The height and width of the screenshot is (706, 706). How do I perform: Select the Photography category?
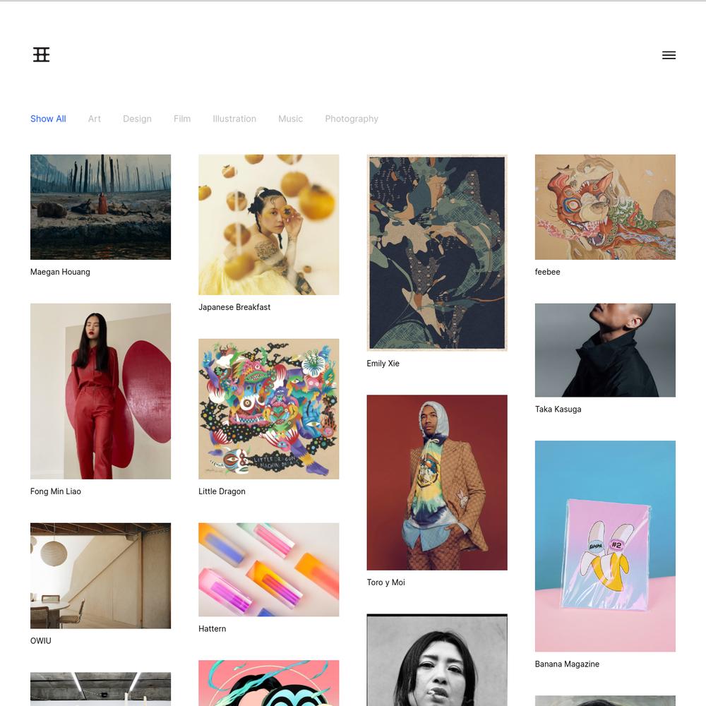pos(352,119)
